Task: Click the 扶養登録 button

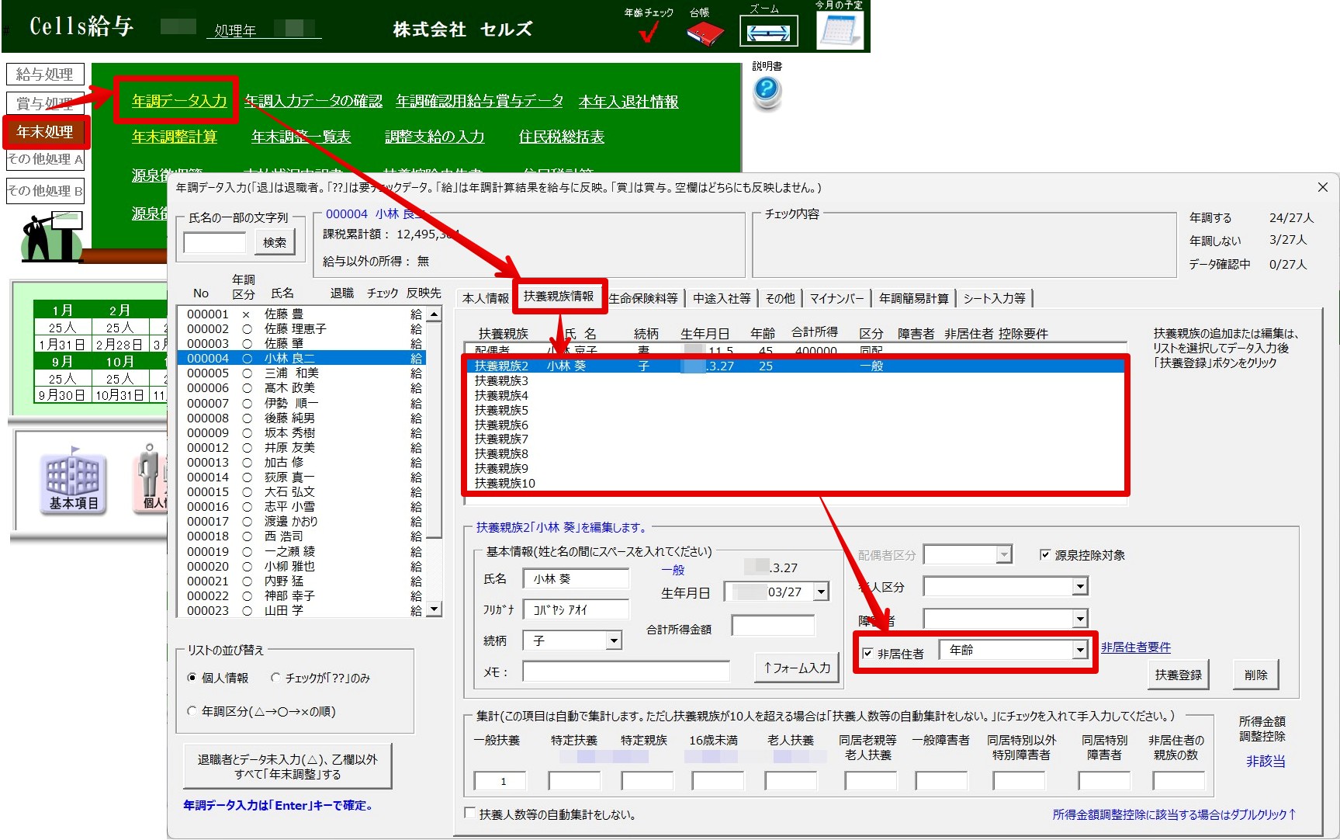Action: (1178, 675)
